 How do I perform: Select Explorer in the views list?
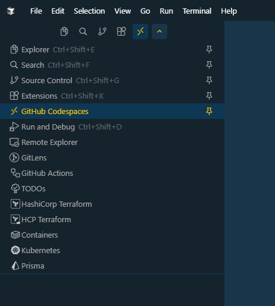click(112, 49)
